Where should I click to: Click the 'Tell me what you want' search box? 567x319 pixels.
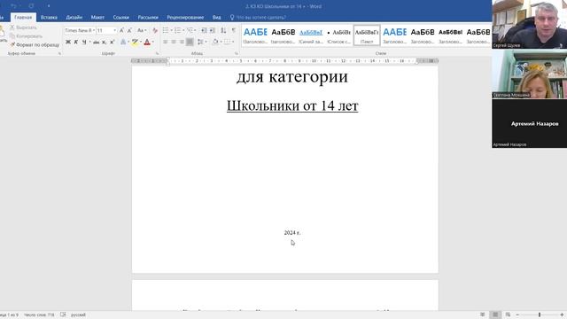261,18
